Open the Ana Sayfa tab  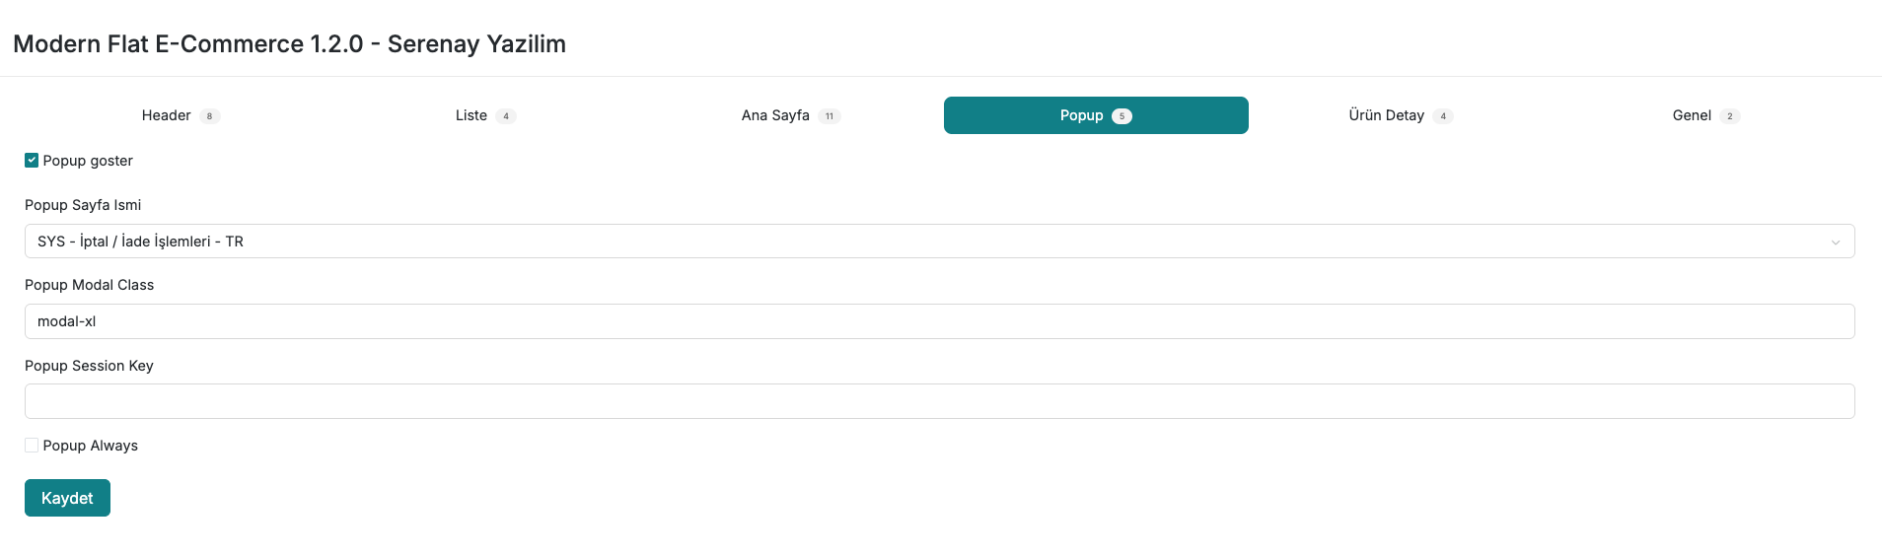coord(775,115)
